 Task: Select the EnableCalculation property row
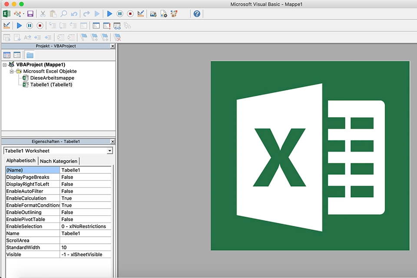[32, 198]
